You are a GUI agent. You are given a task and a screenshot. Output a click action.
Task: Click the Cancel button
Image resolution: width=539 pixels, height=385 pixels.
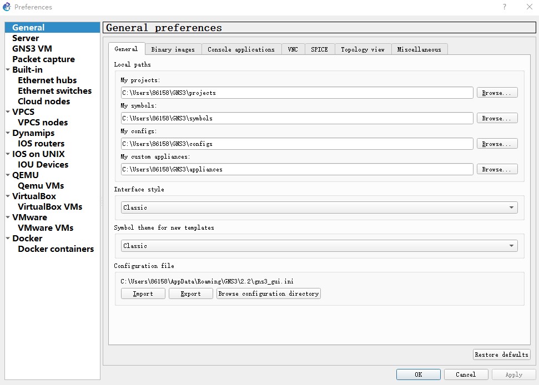coord(466,374)
